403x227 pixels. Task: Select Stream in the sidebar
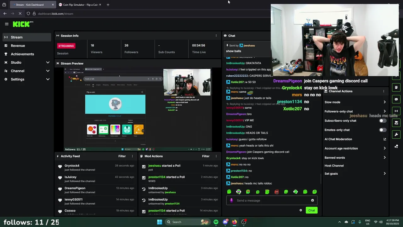[27, 37]
